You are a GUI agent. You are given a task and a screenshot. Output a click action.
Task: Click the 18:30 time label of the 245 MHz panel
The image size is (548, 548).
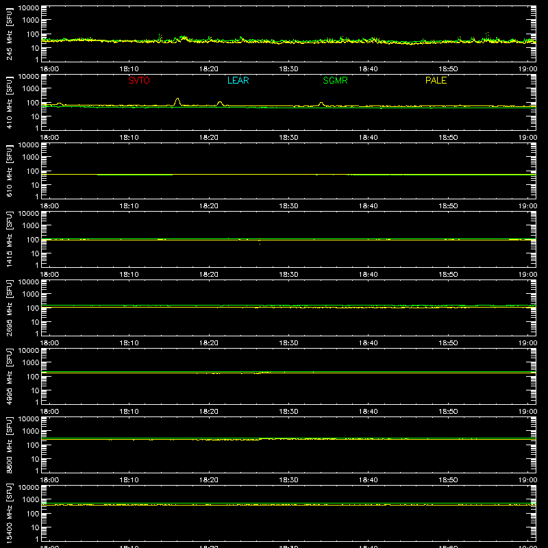coord(288,69)
